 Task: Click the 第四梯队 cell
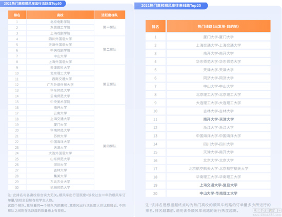[x=110, y=146]
